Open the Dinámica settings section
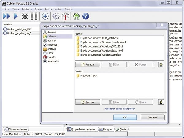 coord(50,45)
